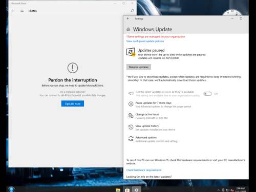This screenshot has height=192, width=256.
Task: Click the Advanced options sync-gear icon
Action: coord(131,139)
